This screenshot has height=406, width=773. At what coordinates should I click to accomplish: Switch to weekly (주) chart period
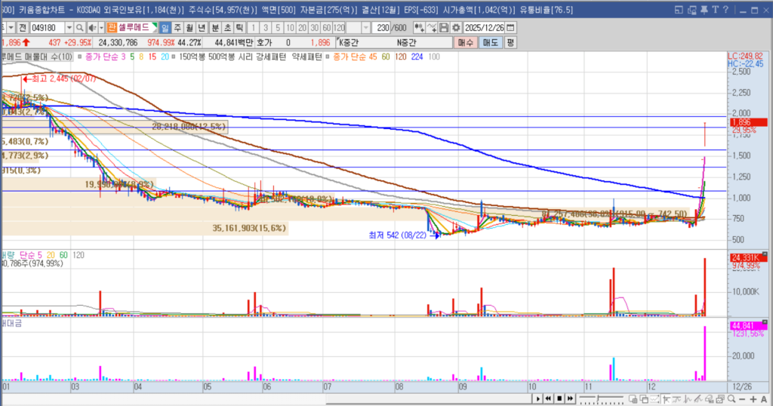(x=177, y=28)
